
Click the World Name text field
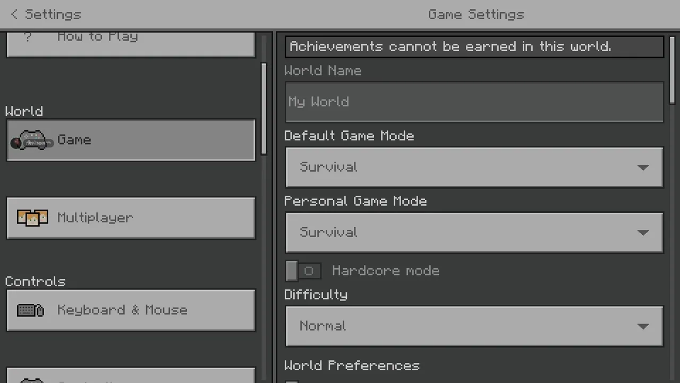tap(474, 102)
